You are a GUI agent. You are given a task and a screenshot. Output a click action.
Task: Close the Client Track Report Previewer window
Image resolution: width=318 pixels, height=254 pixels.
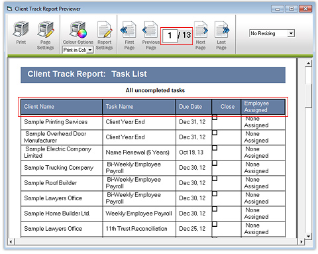(305, 9)
